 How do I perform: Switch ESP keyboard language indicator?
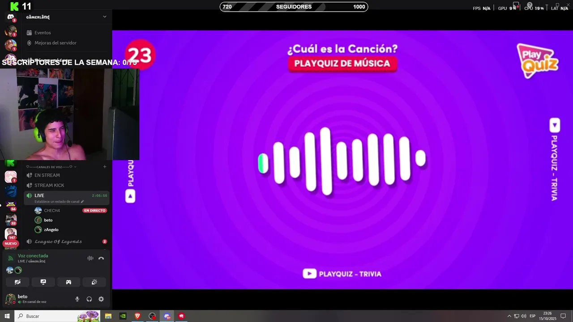(533, 316)
